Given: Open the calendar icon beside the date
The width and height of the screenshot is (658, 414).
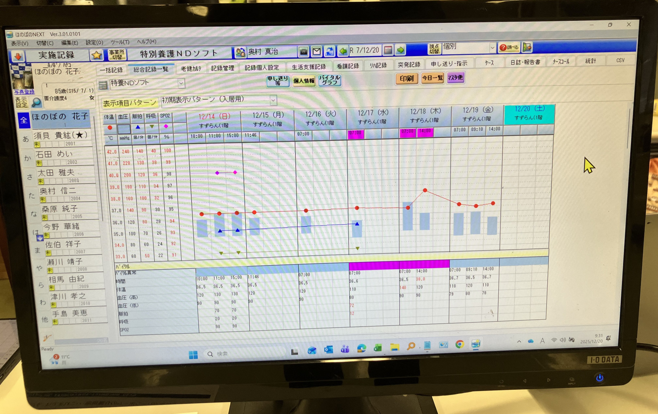Looking at the screenshot, I should pos(388,50).
